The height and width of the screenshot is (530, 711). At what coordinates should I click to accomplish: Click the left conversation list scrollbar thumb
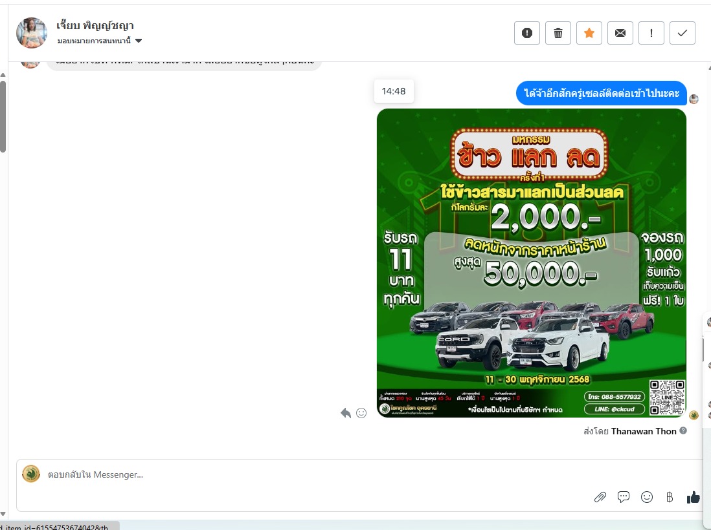(3, 117)
